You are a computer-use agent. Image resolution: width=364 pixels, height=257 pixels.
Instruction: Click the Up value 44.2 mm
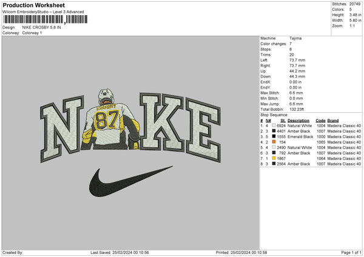[297, 71]
